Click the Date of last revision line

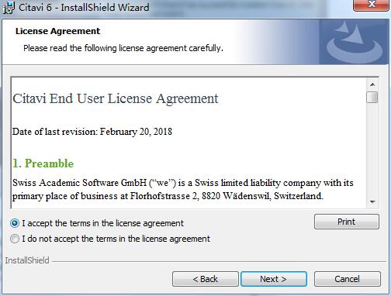coord(92,132)
